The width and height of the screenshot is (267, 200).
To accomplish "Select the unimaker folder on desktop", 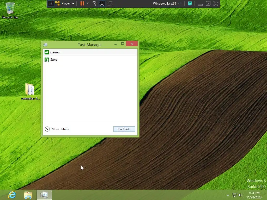I will [x=30, y=91].
